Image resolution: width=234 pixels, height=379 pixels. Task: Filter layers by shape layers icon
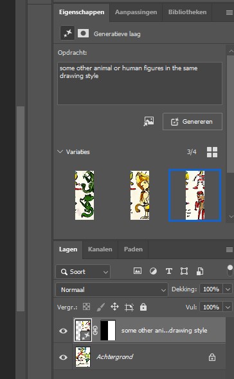click(184, 271)
